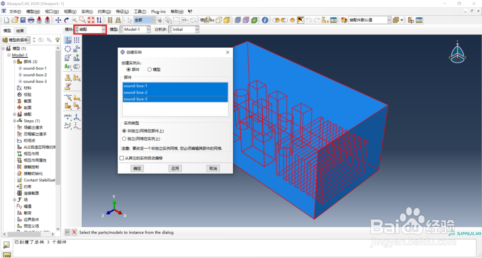This screenshot has width=482, height=258.
Task: Click the Query information icon
Action: (x=265, y=20)
